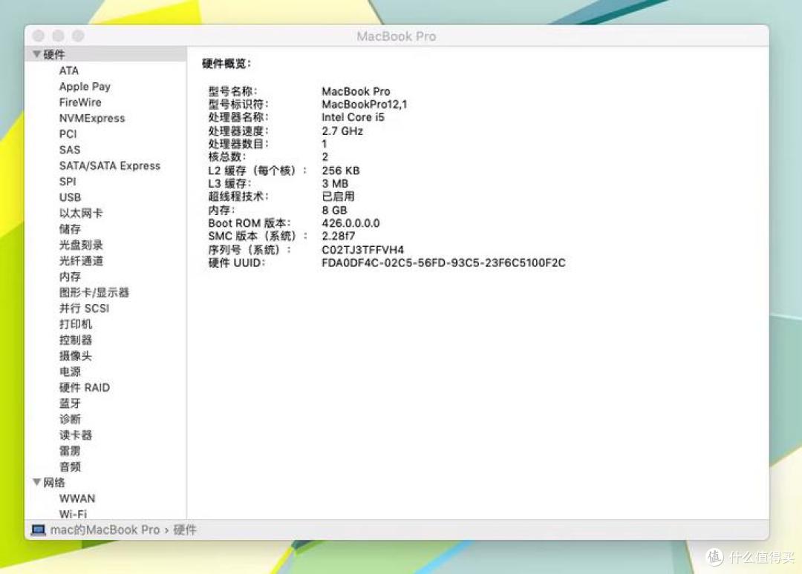
Task: Select 硬件 RAID entry
Action: click(85, 387)
